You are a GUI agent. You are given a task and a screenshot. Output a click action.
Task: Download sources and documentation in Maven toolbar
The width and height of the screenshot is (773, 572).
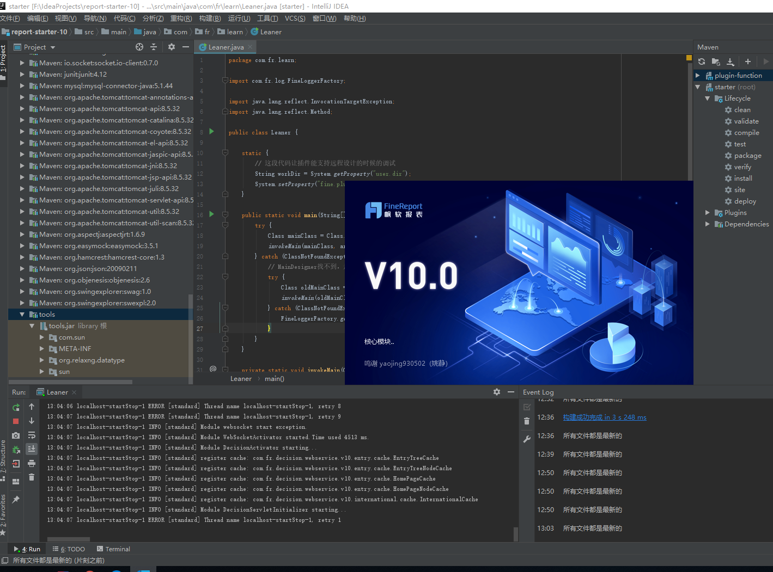coord(731,61)
